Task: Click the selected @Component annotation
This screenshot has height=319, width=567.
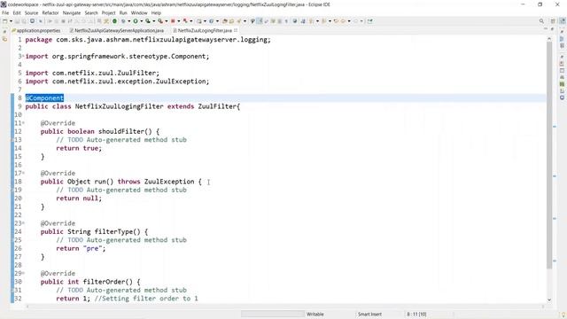Action: [x=44, y=98]
